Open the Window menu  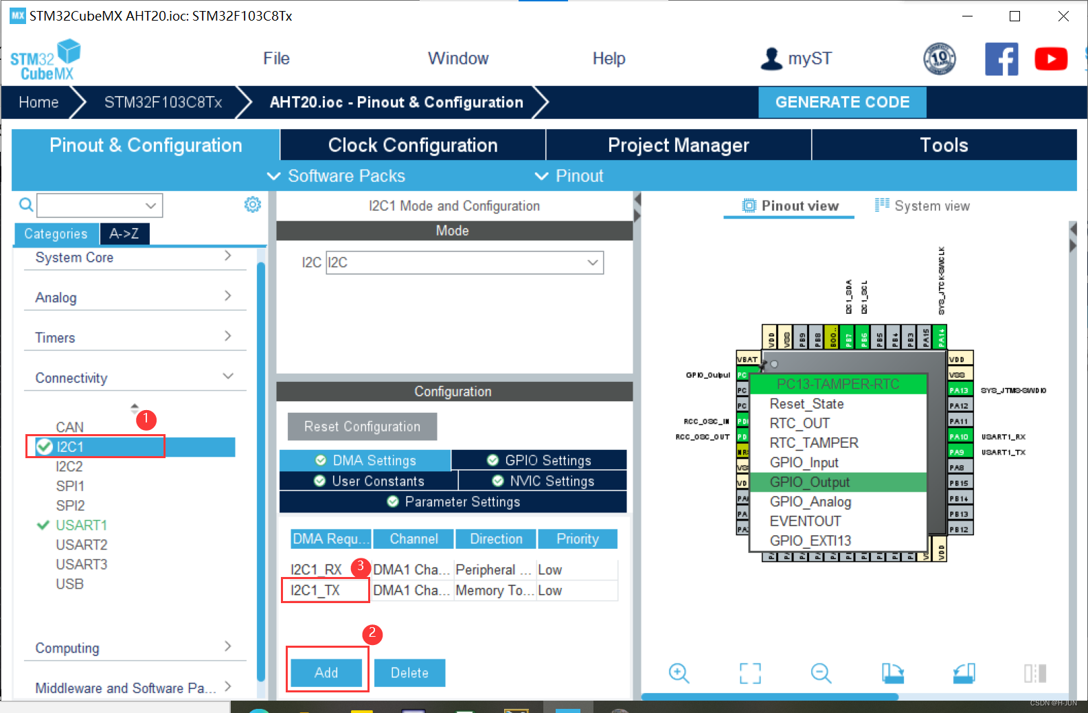click(458, 58)
